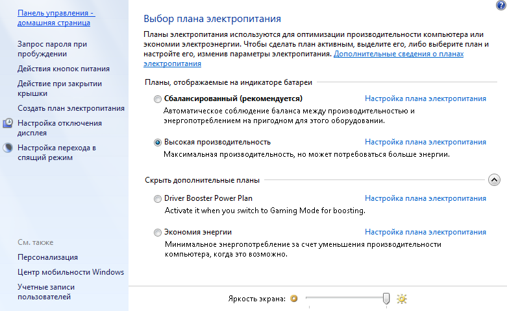This screenshot has height=311, width=507.
Task: Click the Яркость экрана label
Action: coord(256,299)
